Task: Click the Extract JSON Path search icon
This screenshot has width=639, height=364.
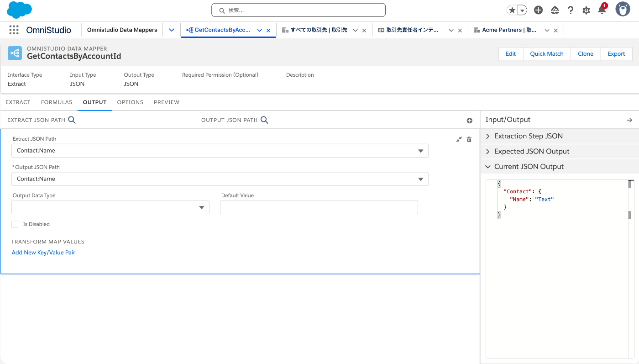Action: point(72,120)
